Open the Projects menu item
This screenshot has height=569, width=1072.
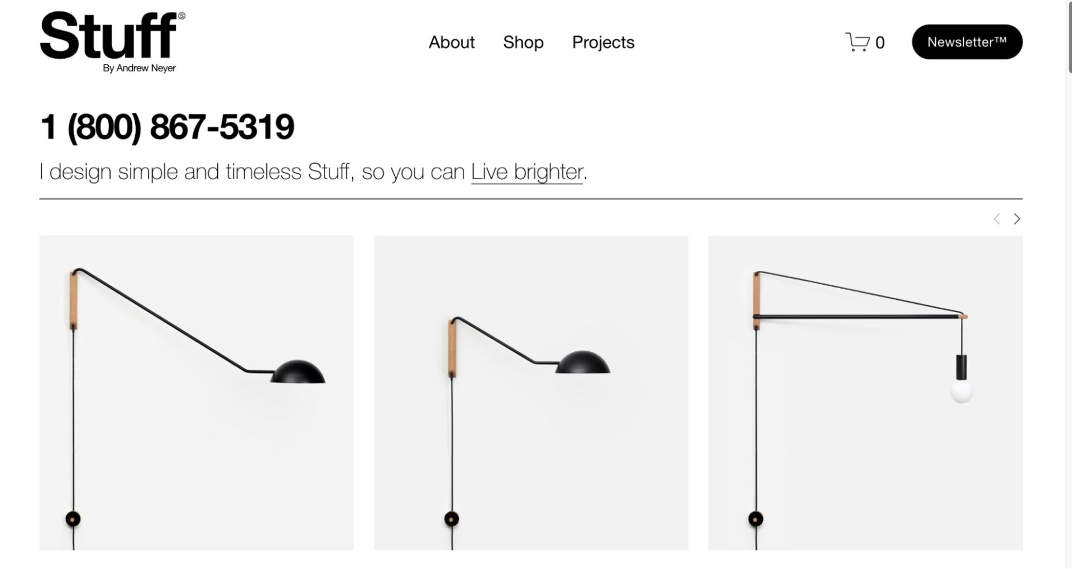[602, 42]
